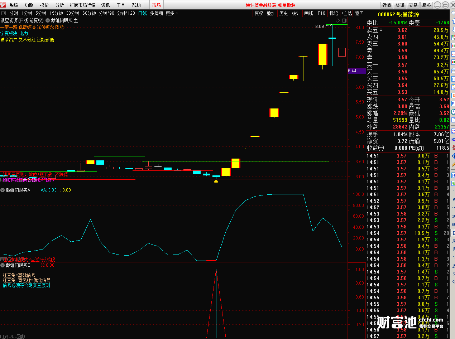The height and width of the screenshot is (339, 455).
Task: Click the 卖五 ask row at 3.62
Action: (408, 30)
